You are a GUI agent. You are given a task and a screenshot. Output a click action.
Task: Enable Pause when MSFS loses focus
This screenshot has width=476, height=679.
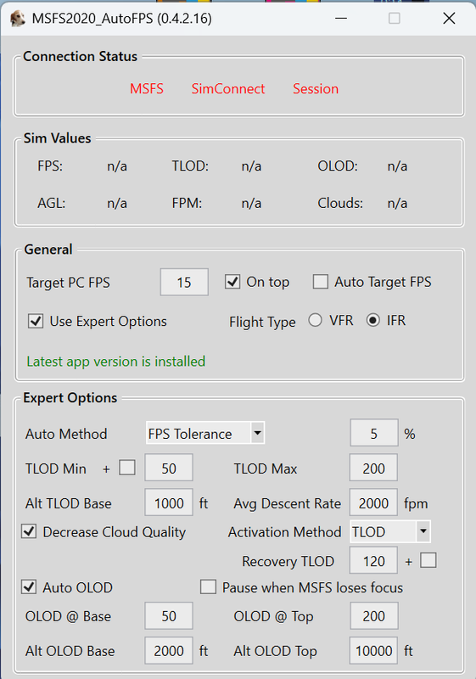[x=208, y=587]
